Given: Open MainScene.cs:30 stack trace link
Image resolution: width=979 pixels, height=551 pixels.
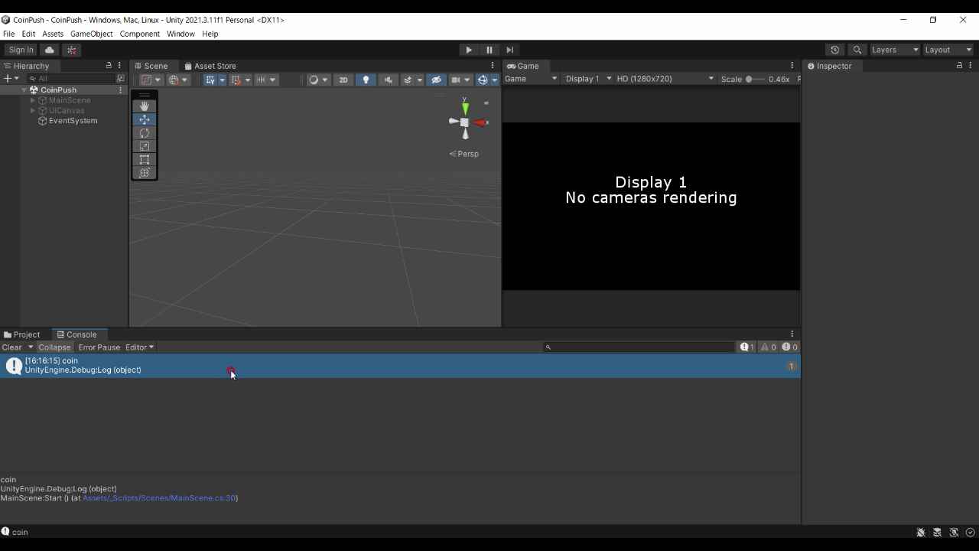Looking at the screenshot, I should [159, 498].
